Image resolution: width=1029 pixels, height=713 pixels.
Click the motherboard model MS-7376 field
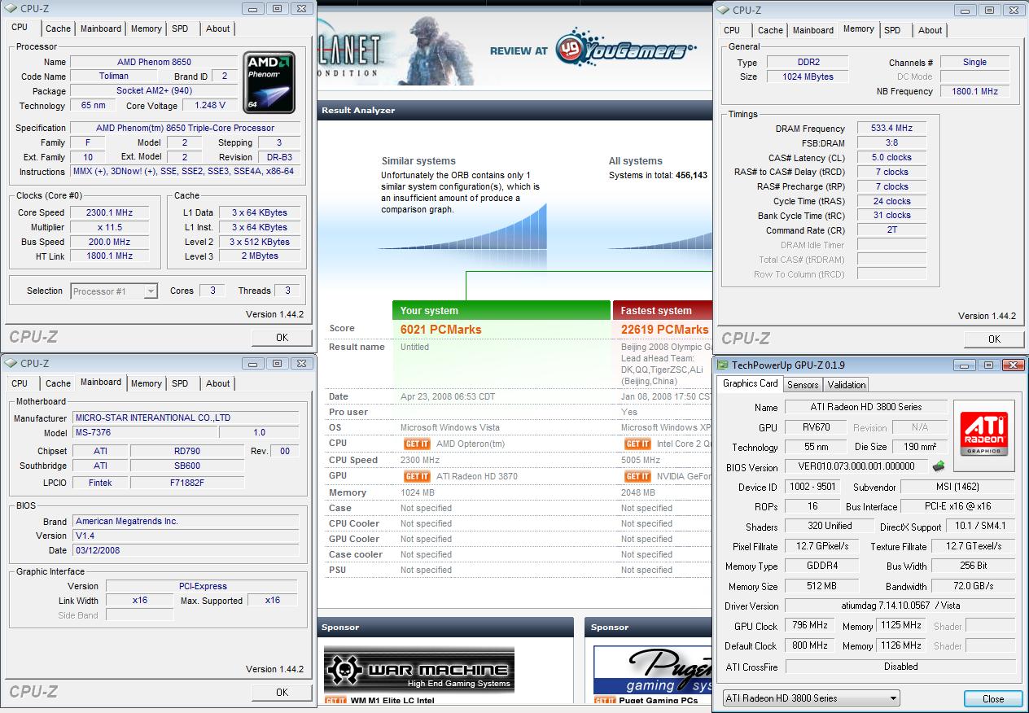tap(144, 433)
